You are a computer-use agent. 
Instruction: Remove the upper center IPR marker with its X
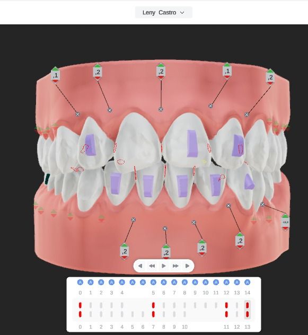coord(161,109)
